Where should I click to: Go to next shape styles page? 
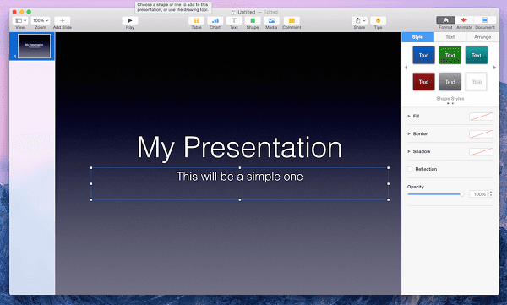(x=494, y=68)
